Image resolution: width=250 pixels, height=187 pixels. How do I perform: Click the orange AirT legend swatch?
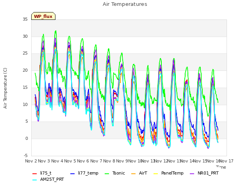(x=133, y=174)
